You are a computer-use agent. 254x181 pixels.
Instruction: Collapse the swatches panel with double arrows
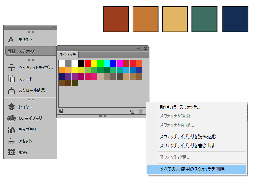coord(138,49)
